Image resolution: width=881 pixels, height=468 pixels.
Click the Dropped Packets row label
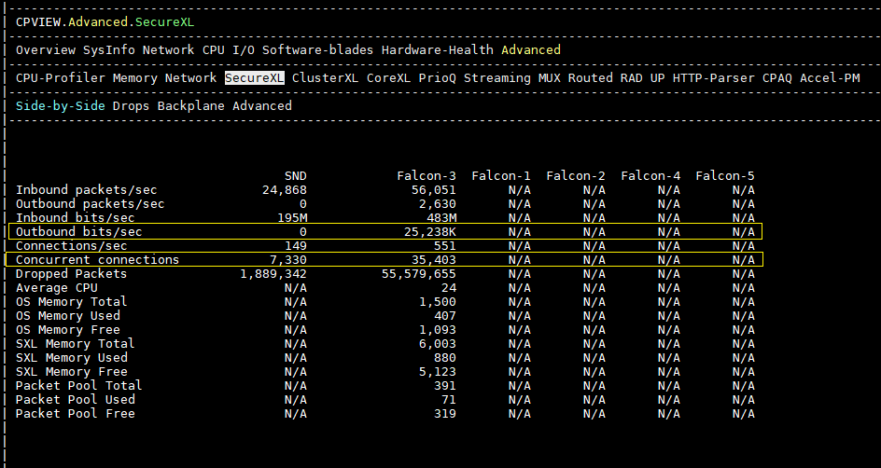[x=71, y=274]
